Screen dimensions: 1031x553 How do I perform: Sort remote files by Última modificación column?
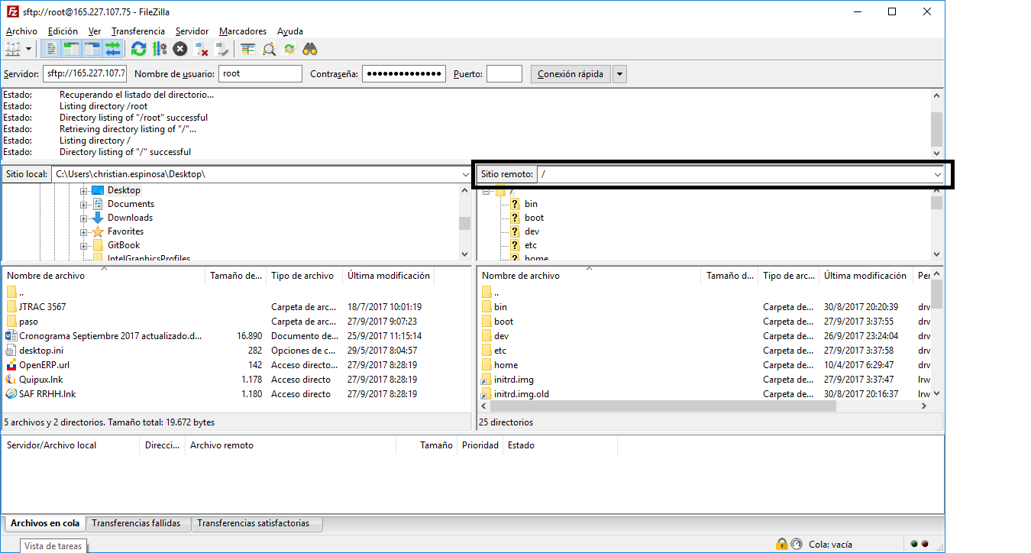(865, 276)
